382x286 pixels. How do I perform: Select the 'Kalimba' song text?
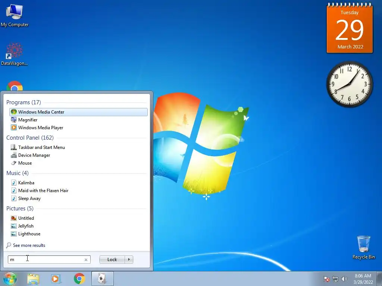pos(26,182)
